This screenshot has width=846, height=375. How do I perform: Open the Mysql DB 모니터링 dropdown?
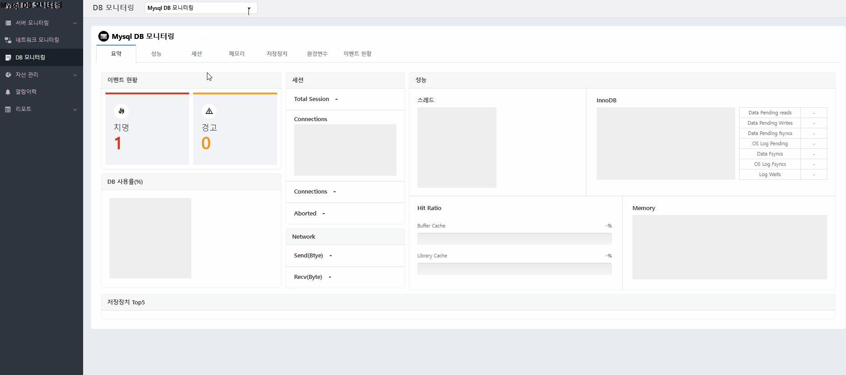pos(201,8)
